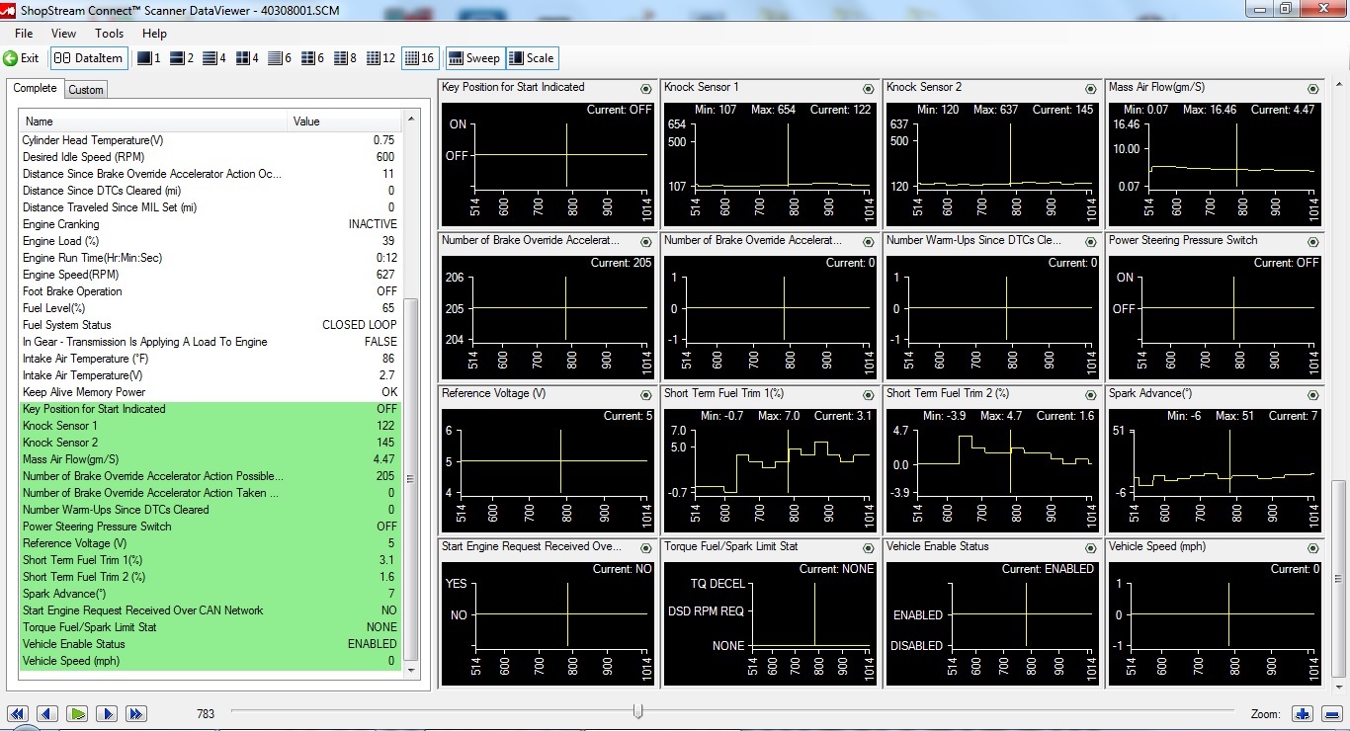The height and width of the screenshot is (731, 1350).
Task: Click the Vehicle Speed graph options icon
Action: 1313,548
